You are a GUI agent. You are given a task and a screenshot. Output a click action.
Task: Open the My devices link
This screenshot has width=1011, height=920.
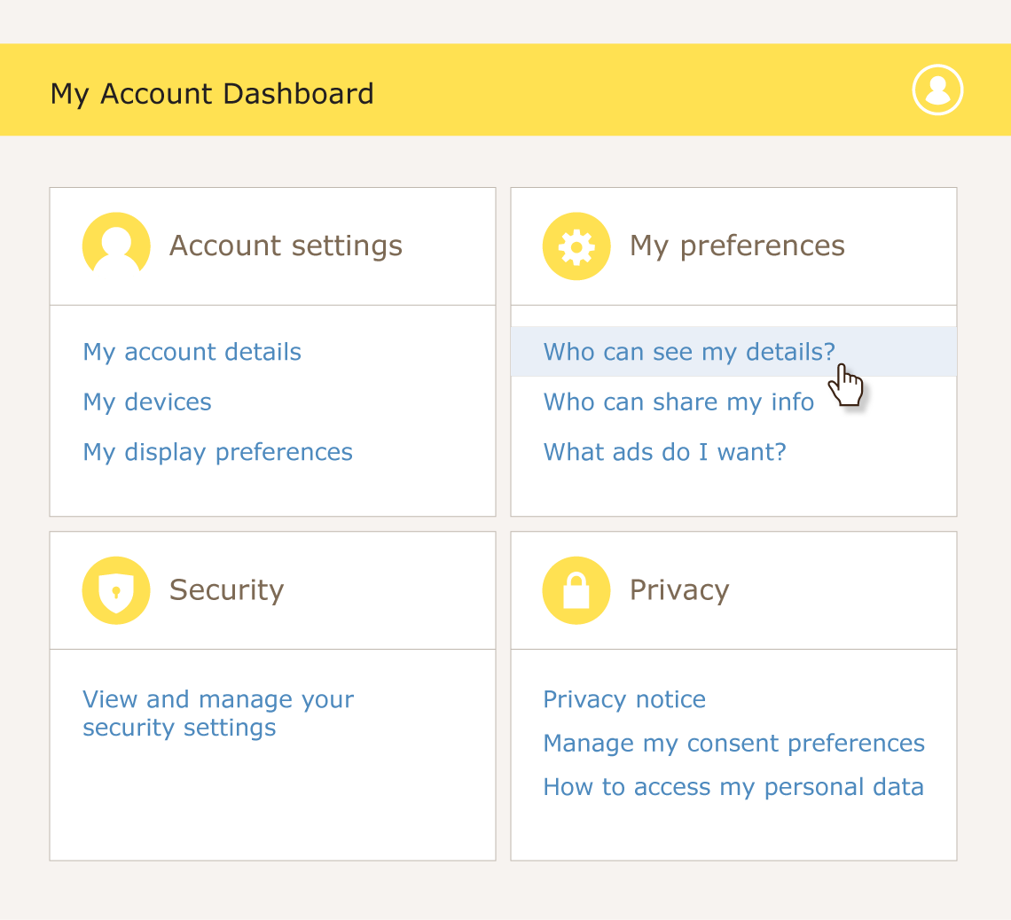coord(147,402)
